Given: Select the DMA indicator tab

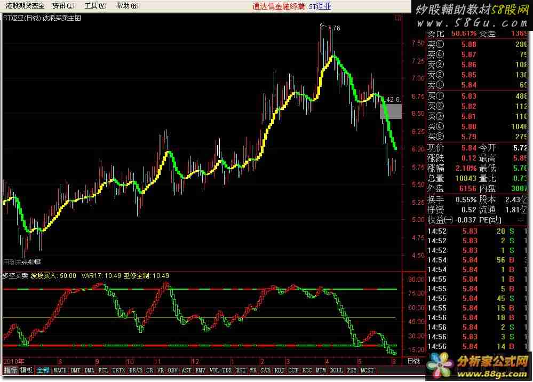Looking at the screenshot, I should [x=90, y=370].
